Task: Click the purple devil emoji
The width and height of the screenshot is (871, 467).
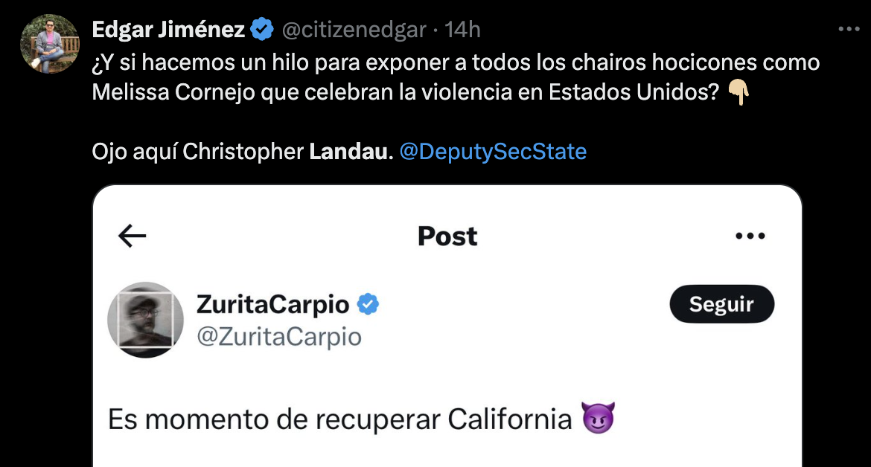Action: click(598, 420)
